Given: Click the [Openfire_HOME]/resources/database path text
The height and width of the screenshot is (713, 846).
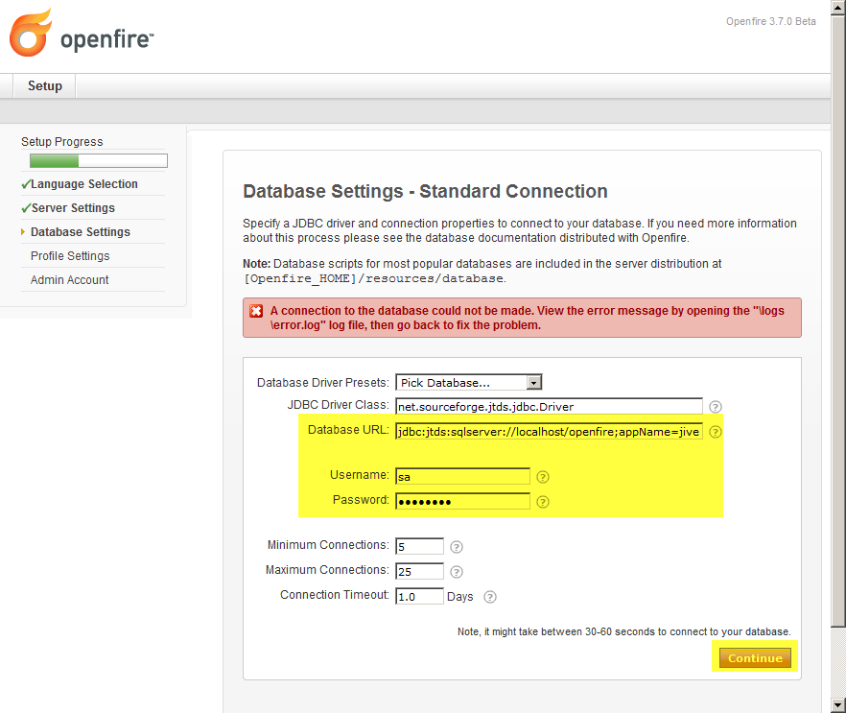Looking at the screenshot, I should 373,278.
